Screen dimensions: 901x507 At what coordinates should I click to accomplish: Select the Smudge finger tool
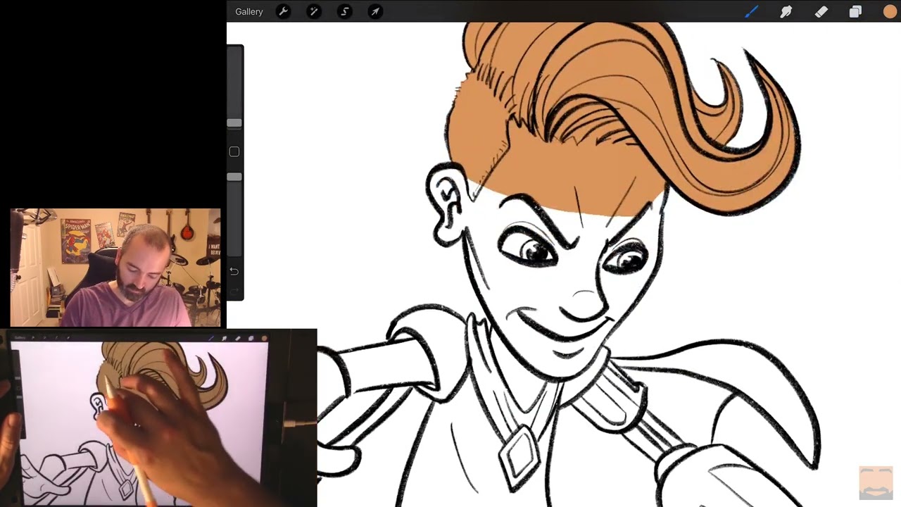[x=786, y=11]
